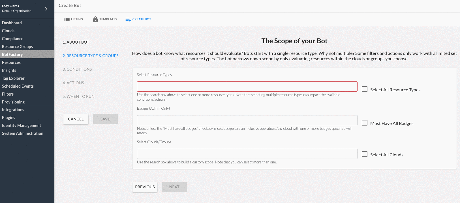Click the CANCEL button
This screenshot has width=460, height=203.
coord(76,119)
